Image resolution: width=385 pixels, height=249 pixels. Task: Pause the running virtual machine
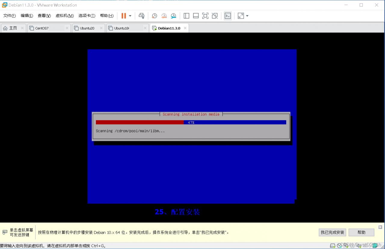coord(124,16)
